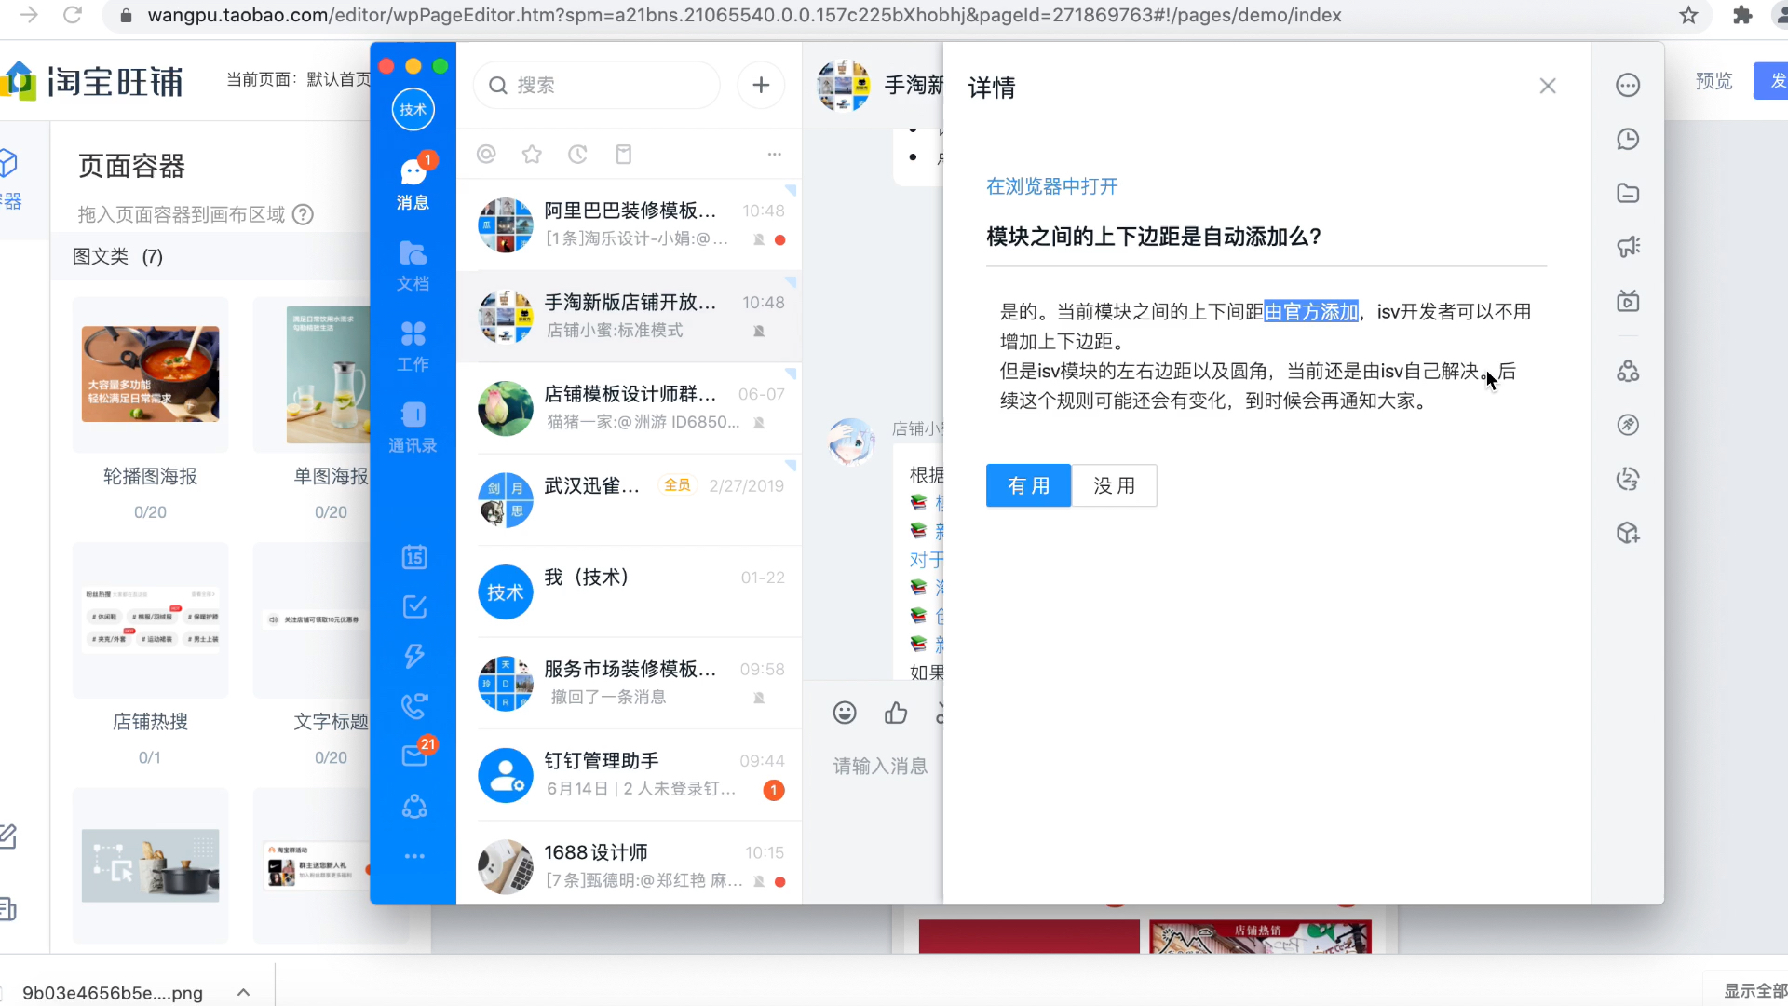Expand the downloaded png file chevron menu
This screenshot has width=1788, height=1006.
243,992
